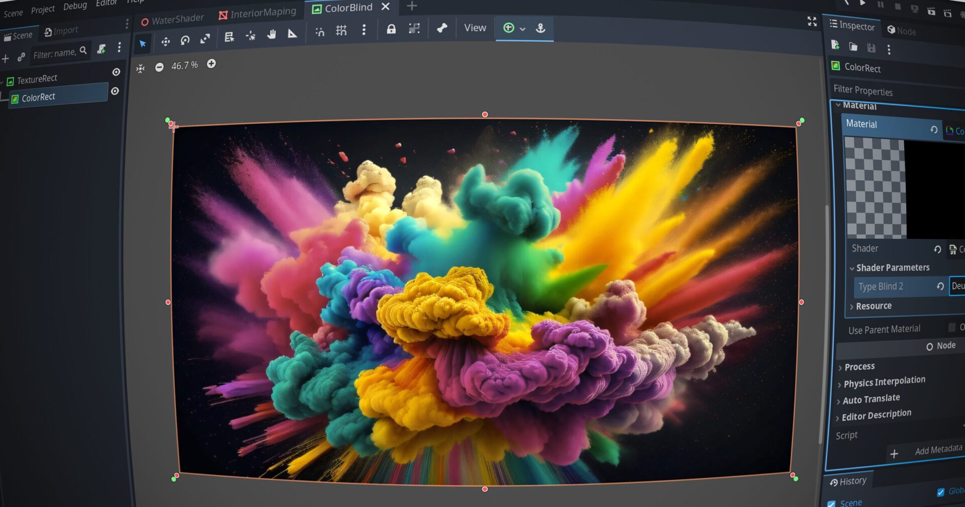965x507 pixels.
Task: Expand the Physics Interpolation section
Action: click(x=839, y=385)
